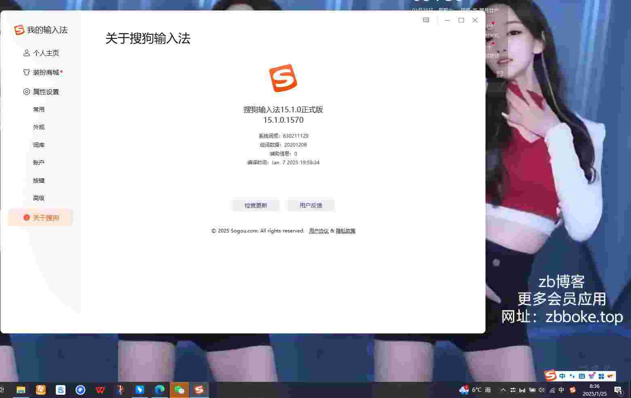Open the round blue browser taskbar icon
631x398 pixels.
point(80,390)
